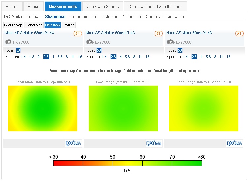
Task: Click DxOMark logo below the AF 50mm f/1.4D map
Action: coord(234,143)
